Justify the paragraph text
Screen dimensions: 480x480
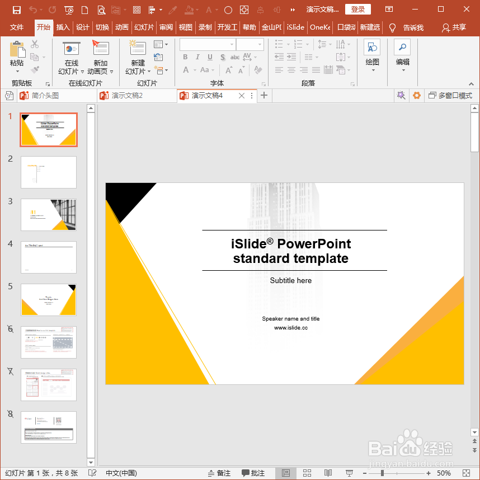(x=316, y=70)
